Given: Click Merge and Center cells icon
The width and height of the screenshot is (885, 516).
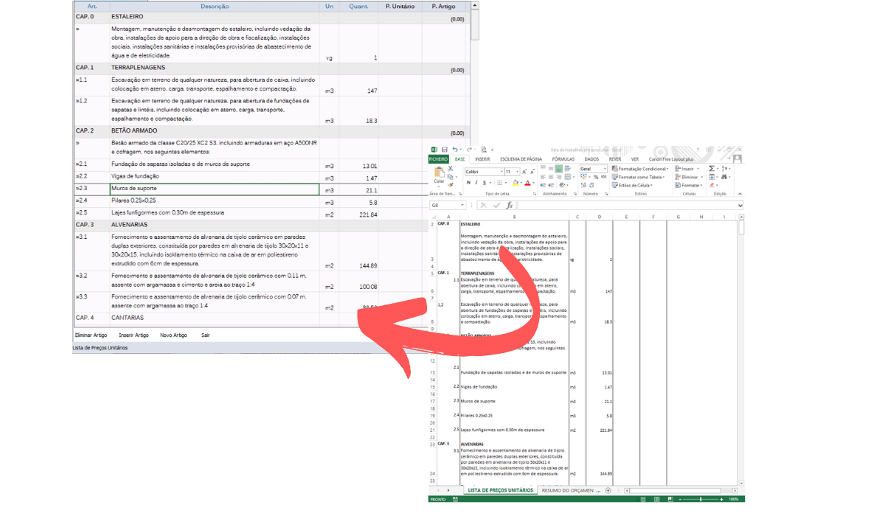Looking at the screenshot, I should (568, 177).
